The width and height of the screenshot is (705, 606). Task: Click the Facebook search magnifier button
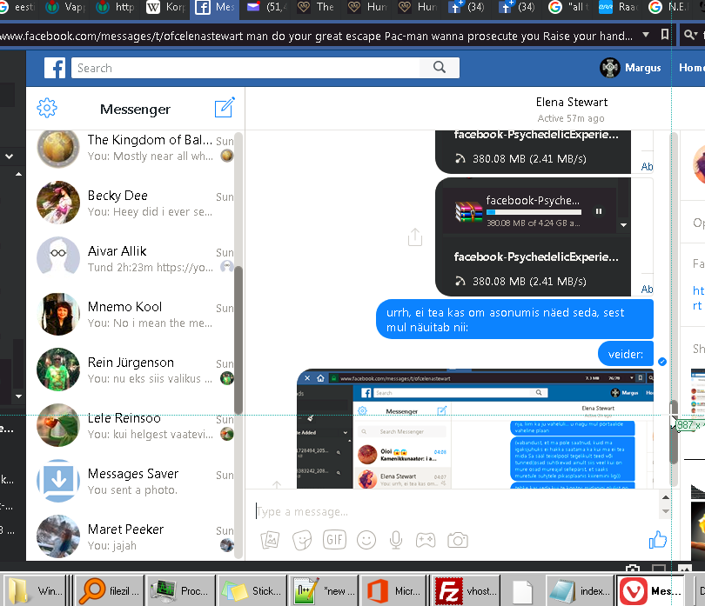440,68
